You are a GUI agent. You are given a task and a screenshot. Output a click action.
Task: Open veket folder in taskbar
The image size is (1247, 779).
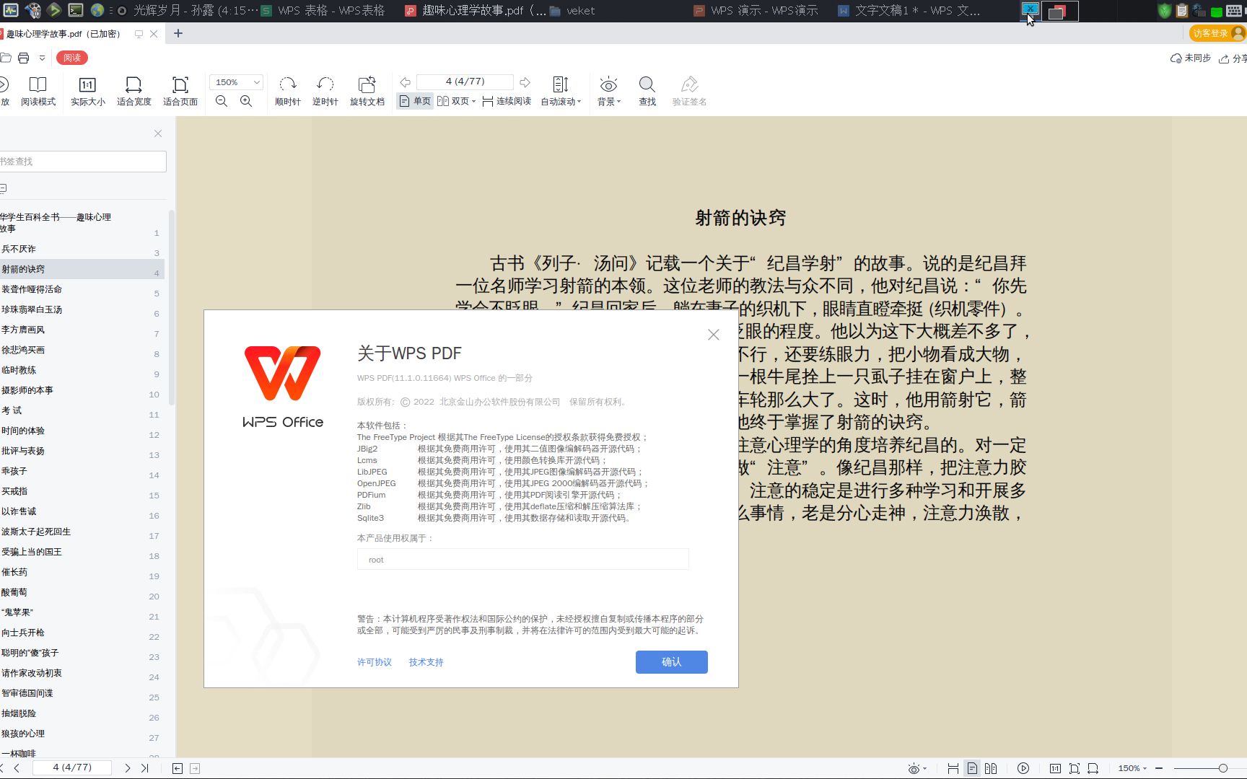pyautogui.click(x=572, y=11)
